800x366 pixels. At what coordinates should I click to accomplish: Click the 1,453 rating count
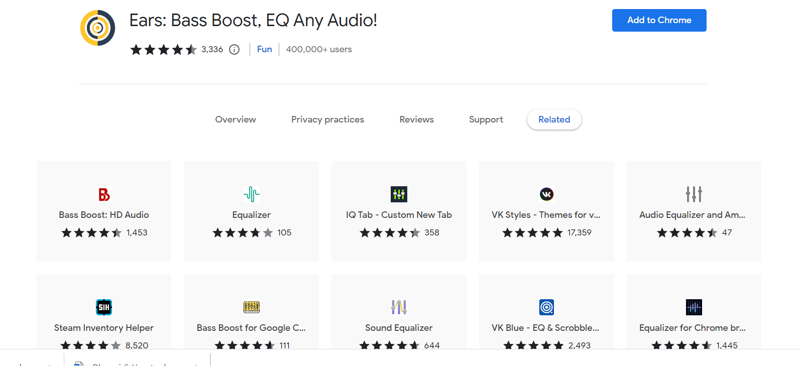(x=137, y=232)
